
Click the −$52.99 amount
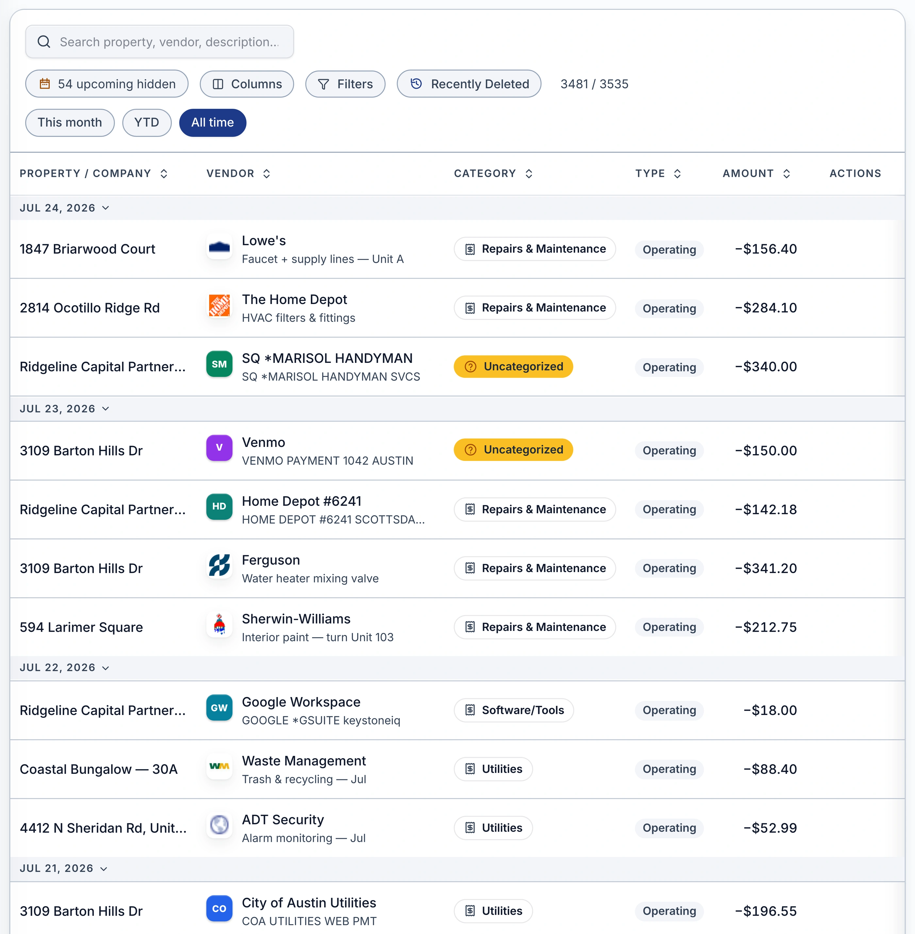pyautogui.click(x=770, y=828)
